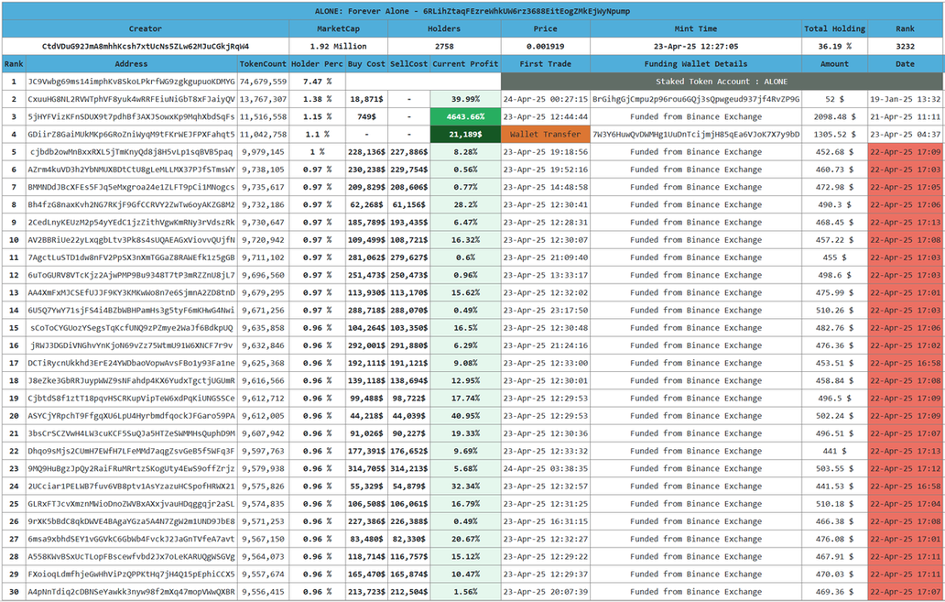Screen dimensions: 945x602
Task: Select the Current Profit column header
Action: coord(465,64)
